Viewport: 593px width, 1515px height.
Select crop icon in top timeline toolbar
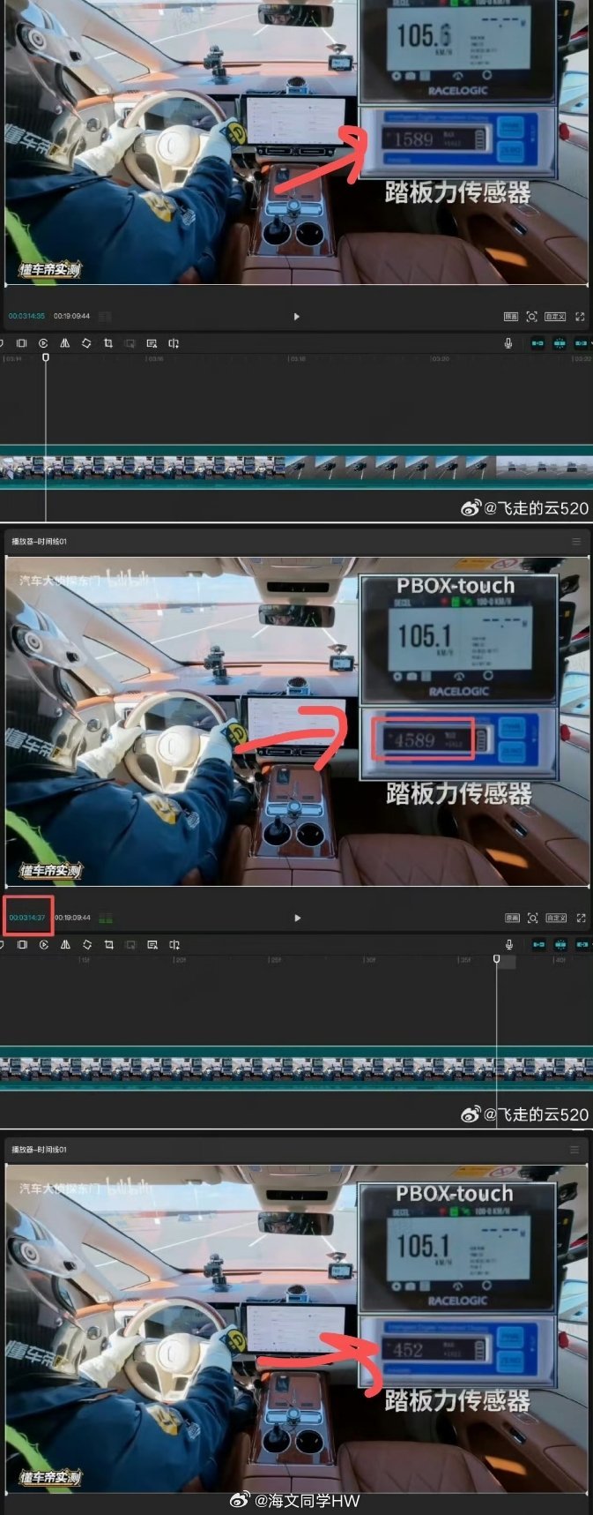[x=108, y=343]
